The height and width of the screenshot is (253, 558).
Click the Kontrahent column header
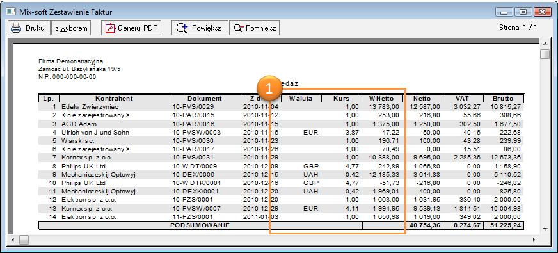click(x=115, y=99)
